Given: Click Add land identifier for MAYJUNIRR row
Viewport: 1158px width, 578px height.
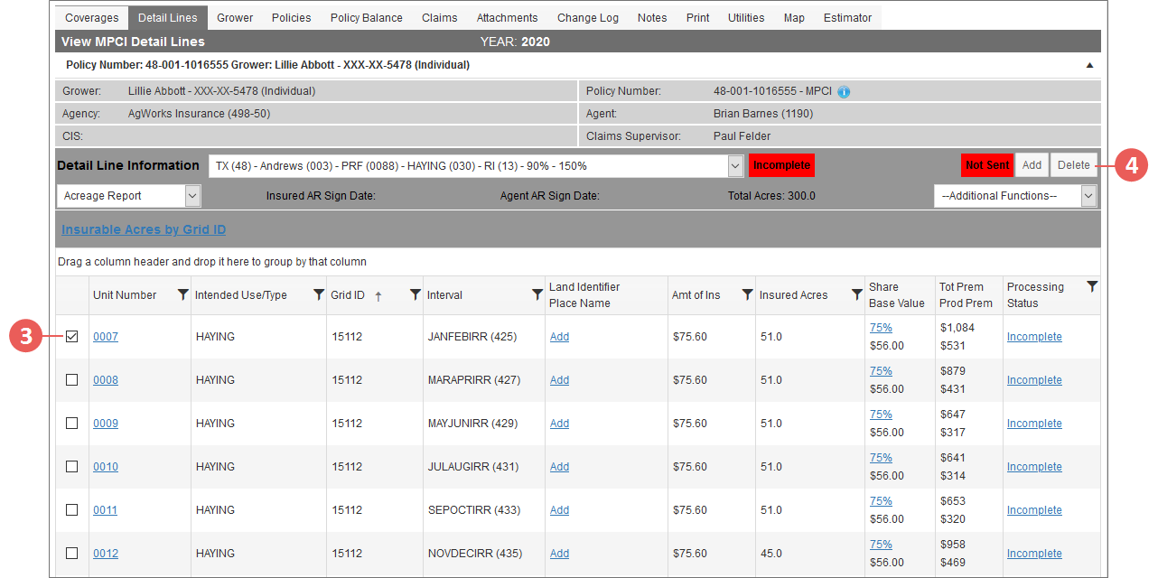Looking at the screenshot, I should point(559,424).
